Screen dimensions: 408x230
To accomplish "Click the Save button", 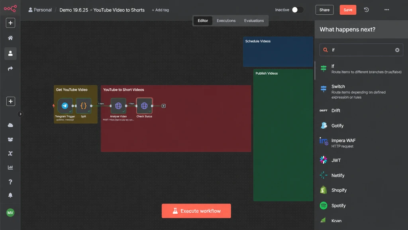I will coord(348,10).
